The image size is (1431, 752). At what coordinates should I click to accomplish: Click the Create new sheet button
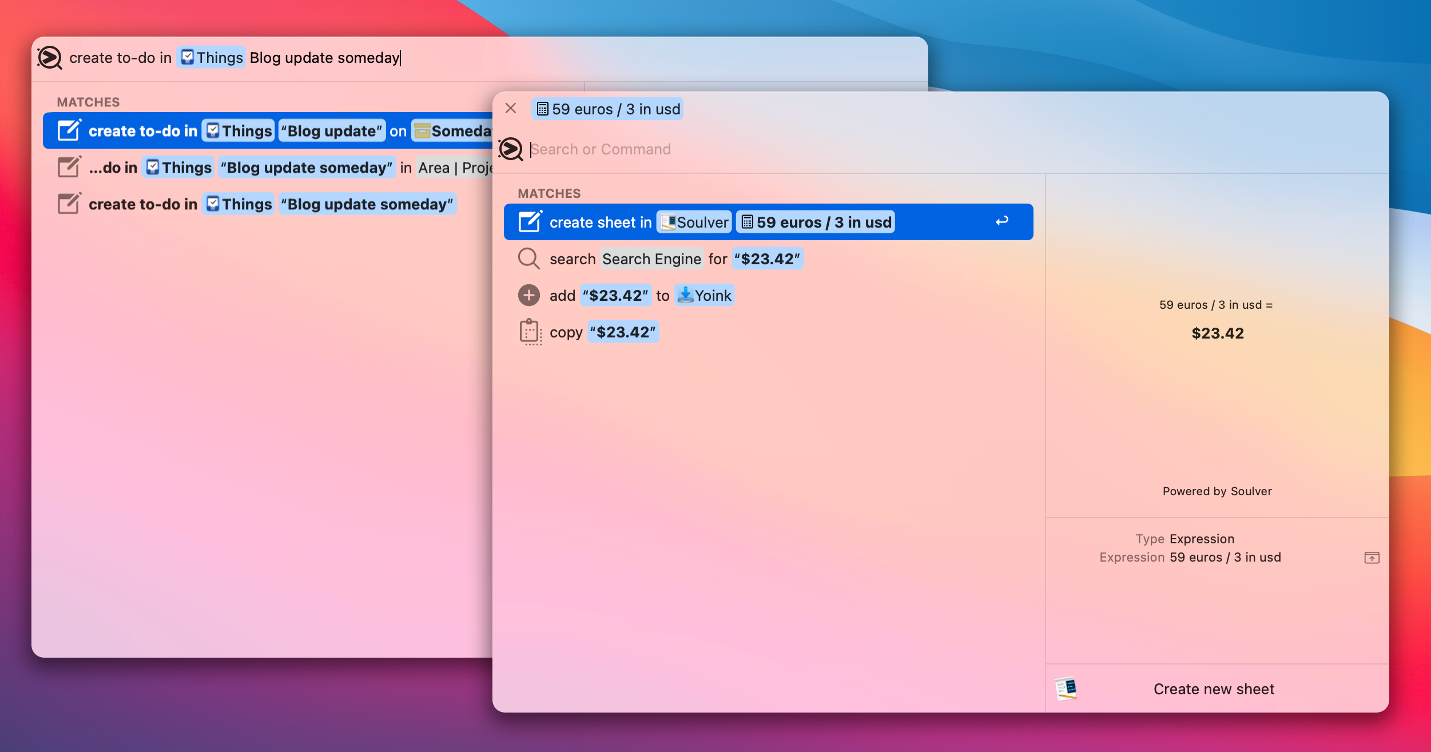(x=1214, y=689)
